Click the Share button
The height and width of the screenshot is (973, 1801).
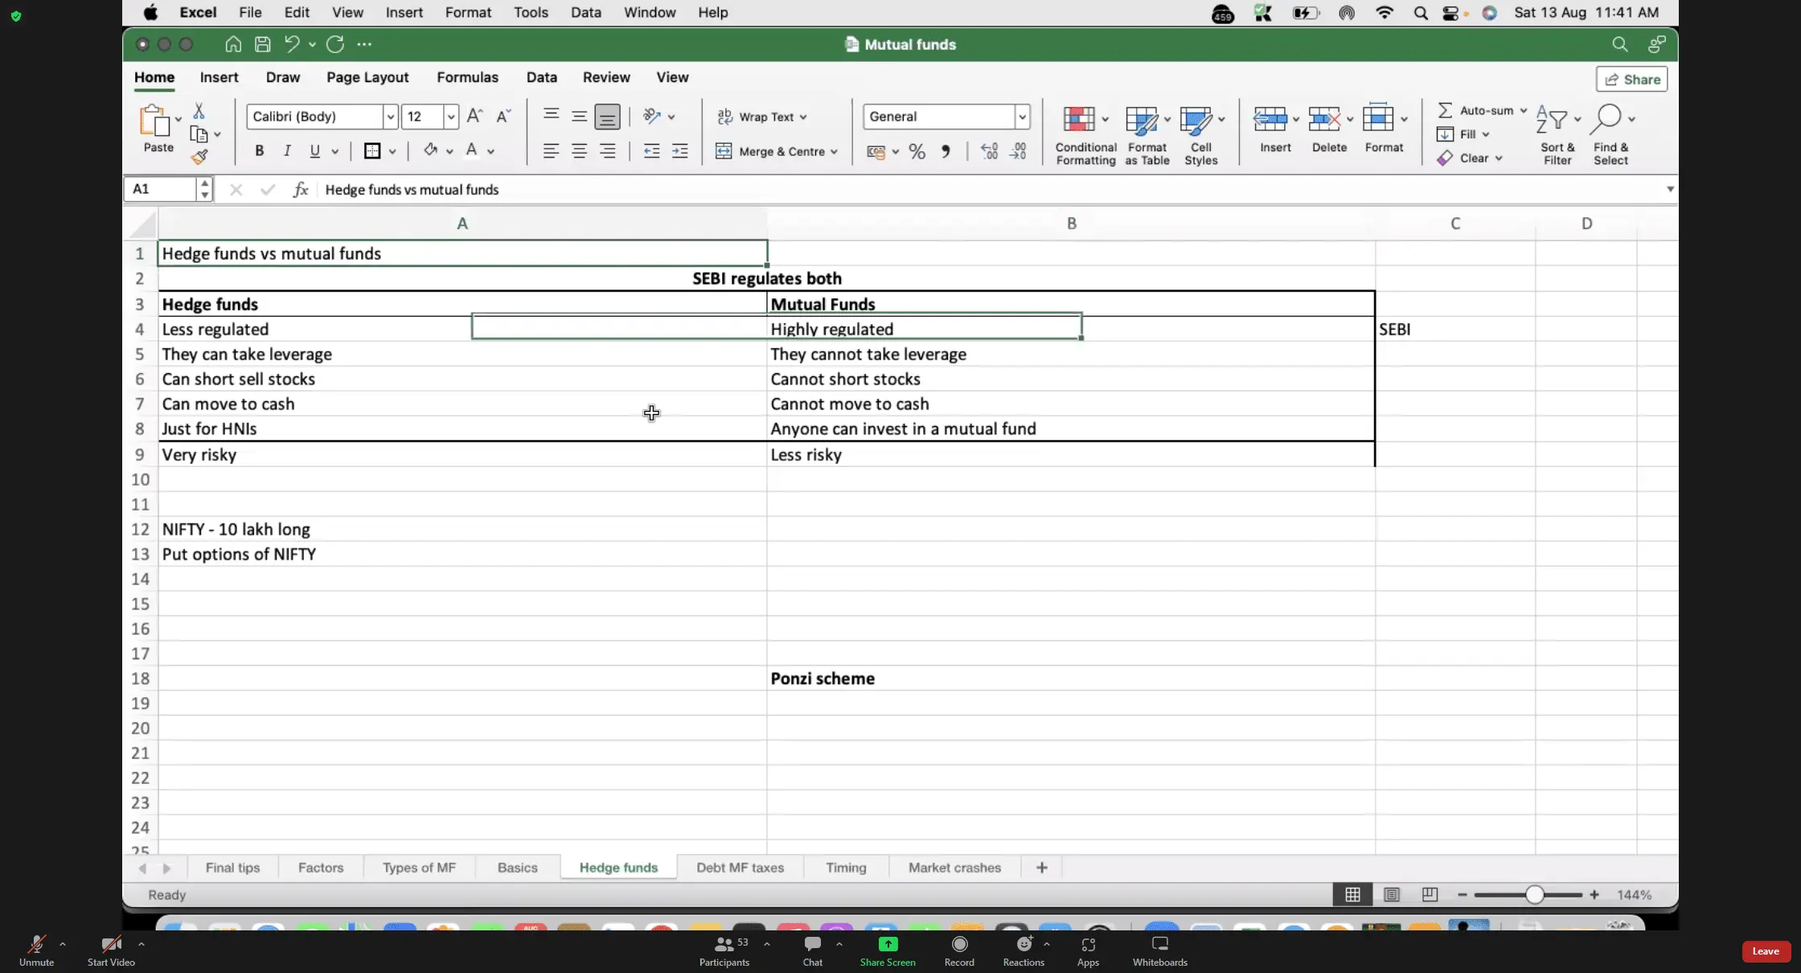click(x=1632, y=79)
